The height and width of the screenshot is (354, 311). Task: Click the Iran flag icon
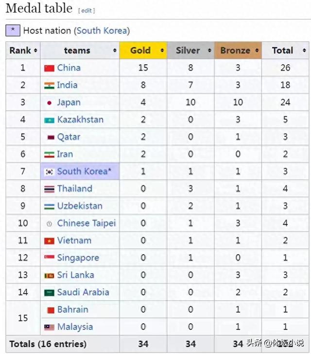pos(49,155)
